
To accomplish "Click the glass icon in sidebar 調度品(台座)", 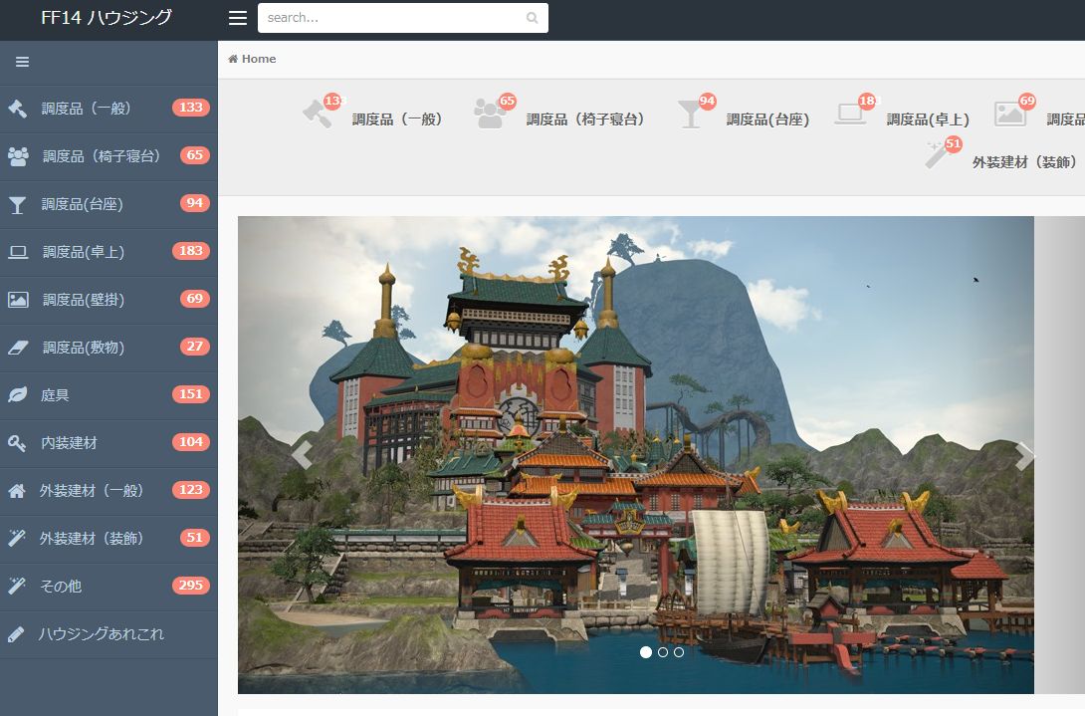I will (x=17, y=204).
